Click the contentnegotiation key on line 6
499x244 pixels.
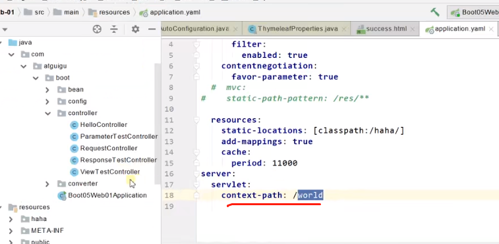point(267,66)
